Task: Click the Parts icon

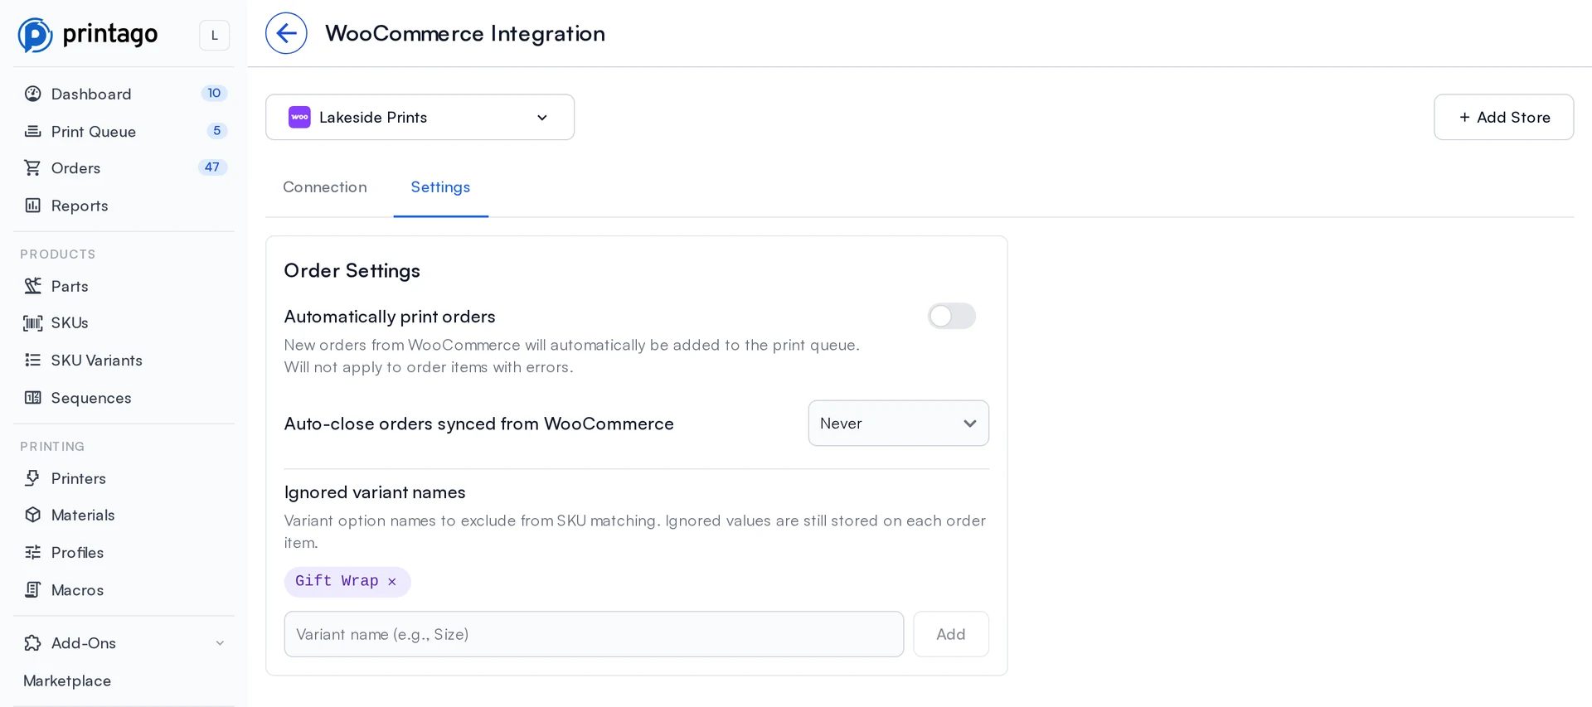Action: point(33,286)
